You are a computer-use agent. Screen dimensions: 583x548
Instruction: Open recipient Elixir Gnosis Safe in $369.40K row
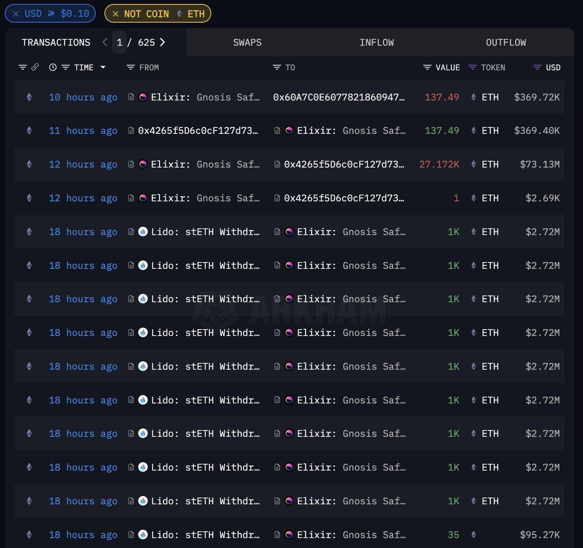click(351, 131)
